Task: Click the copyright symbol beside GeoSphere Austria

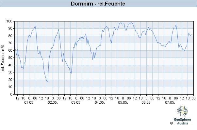Action: (x=172, y=123)
